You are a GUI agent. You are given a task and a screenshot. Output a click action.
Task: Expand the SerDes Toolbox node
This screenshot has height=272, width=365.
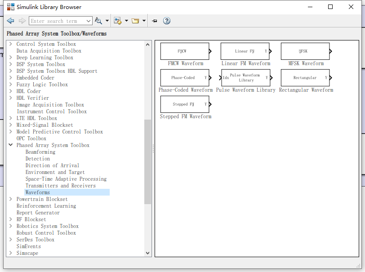pos(10,239)
